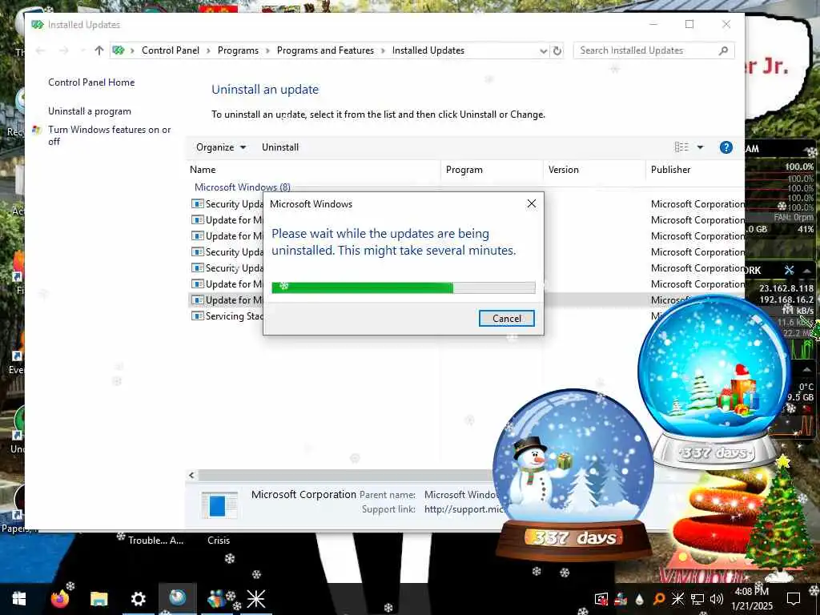Click the search magnifier icon

[x=723, y=50]
